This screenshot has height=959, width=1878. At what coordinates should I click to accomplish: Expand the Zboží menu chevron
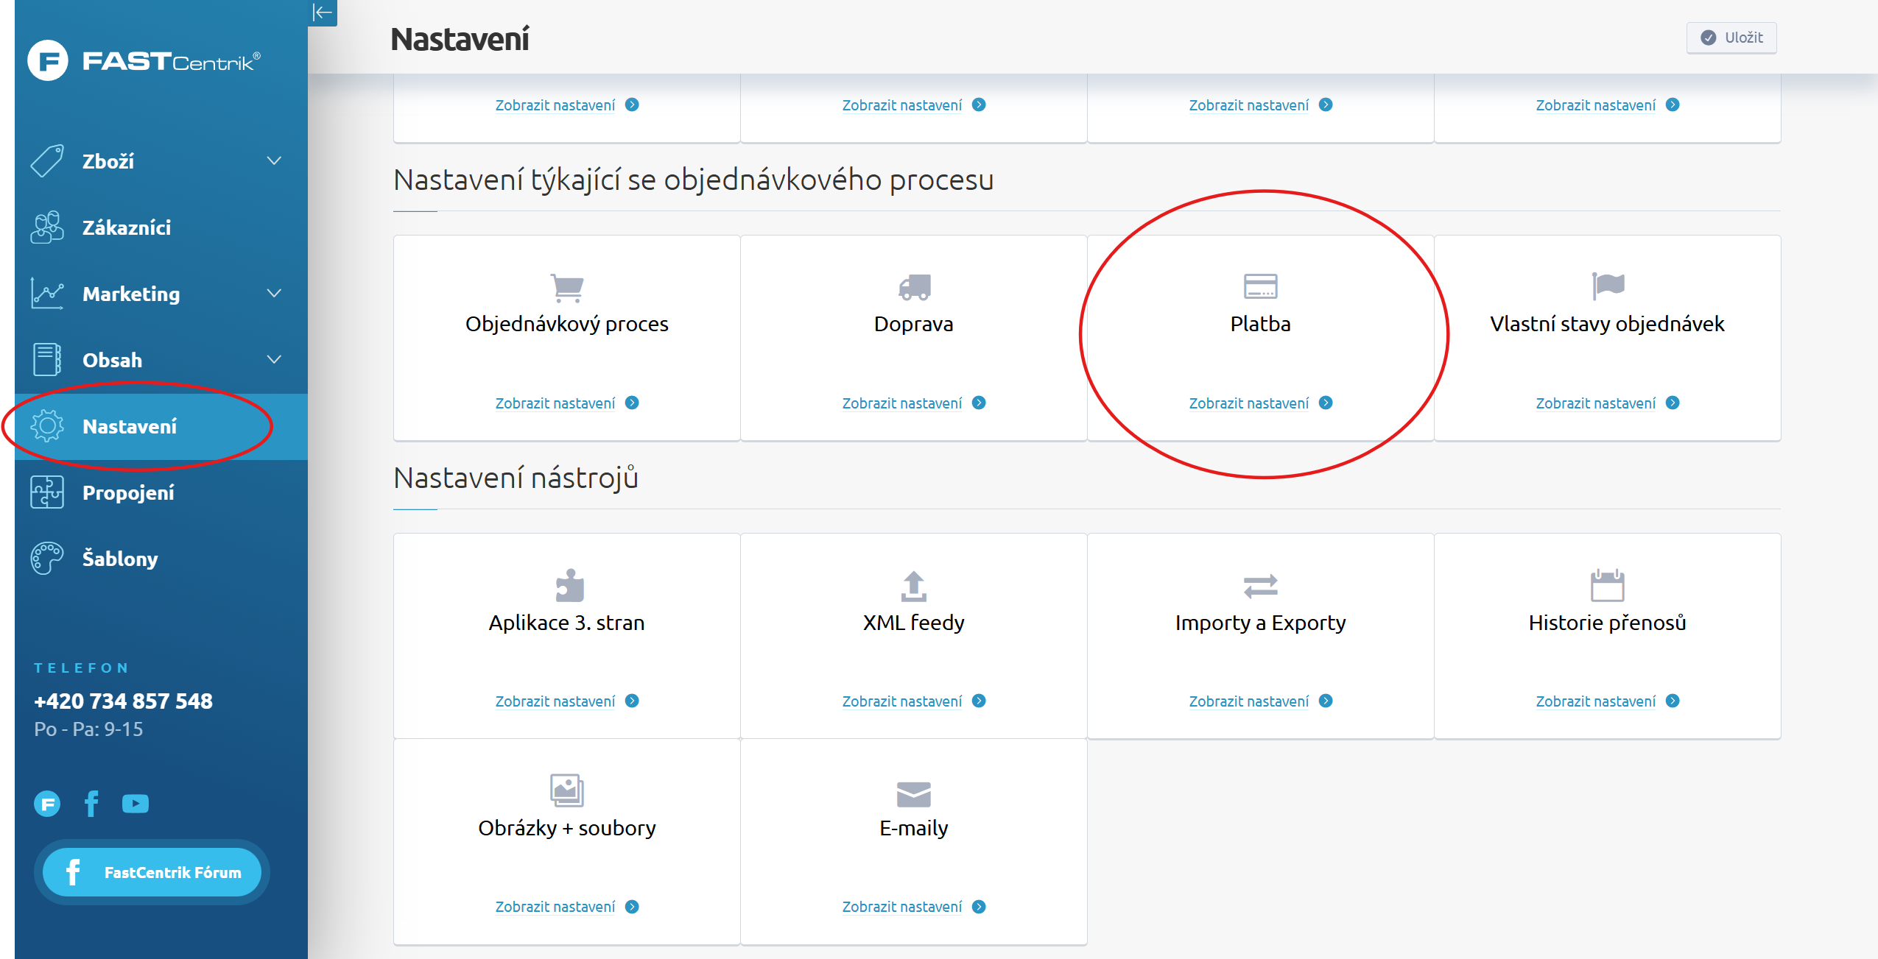click(x=274, y=161)
